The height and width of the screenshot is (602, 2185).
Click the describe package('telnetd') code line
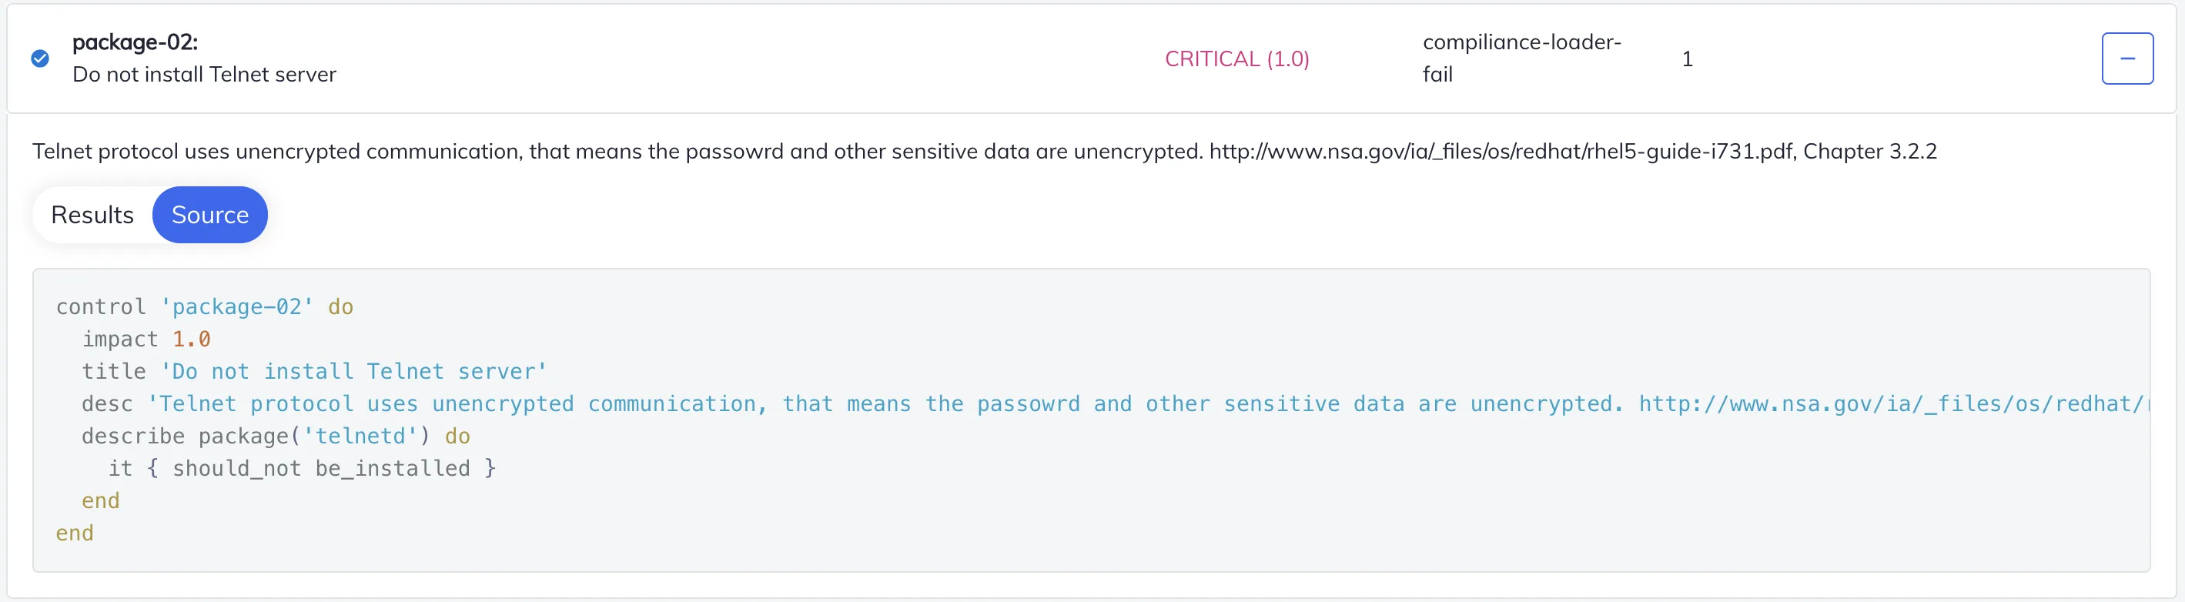click(276, 436)
